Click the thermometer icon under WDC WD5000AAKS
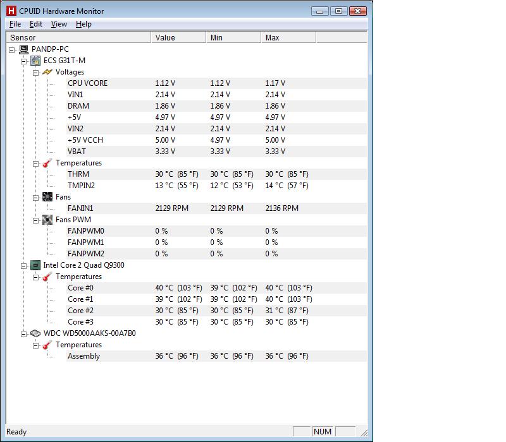Screen dimensions: 506x442 pyautogui.click(x=47, y=345)
